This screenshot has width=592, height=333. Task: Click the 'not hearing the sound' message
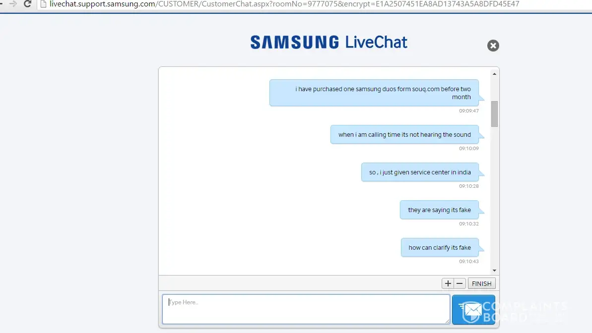404,134
